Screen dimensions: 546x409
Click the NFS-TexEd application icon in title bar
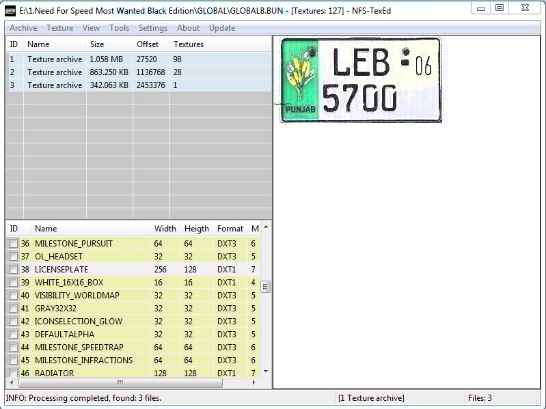[10, 11]
